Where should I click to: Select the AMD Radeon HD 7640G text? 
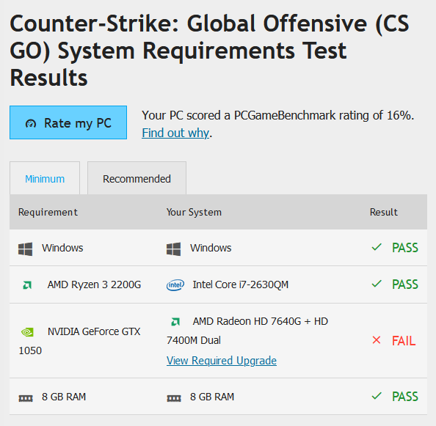tap(247, 331)
